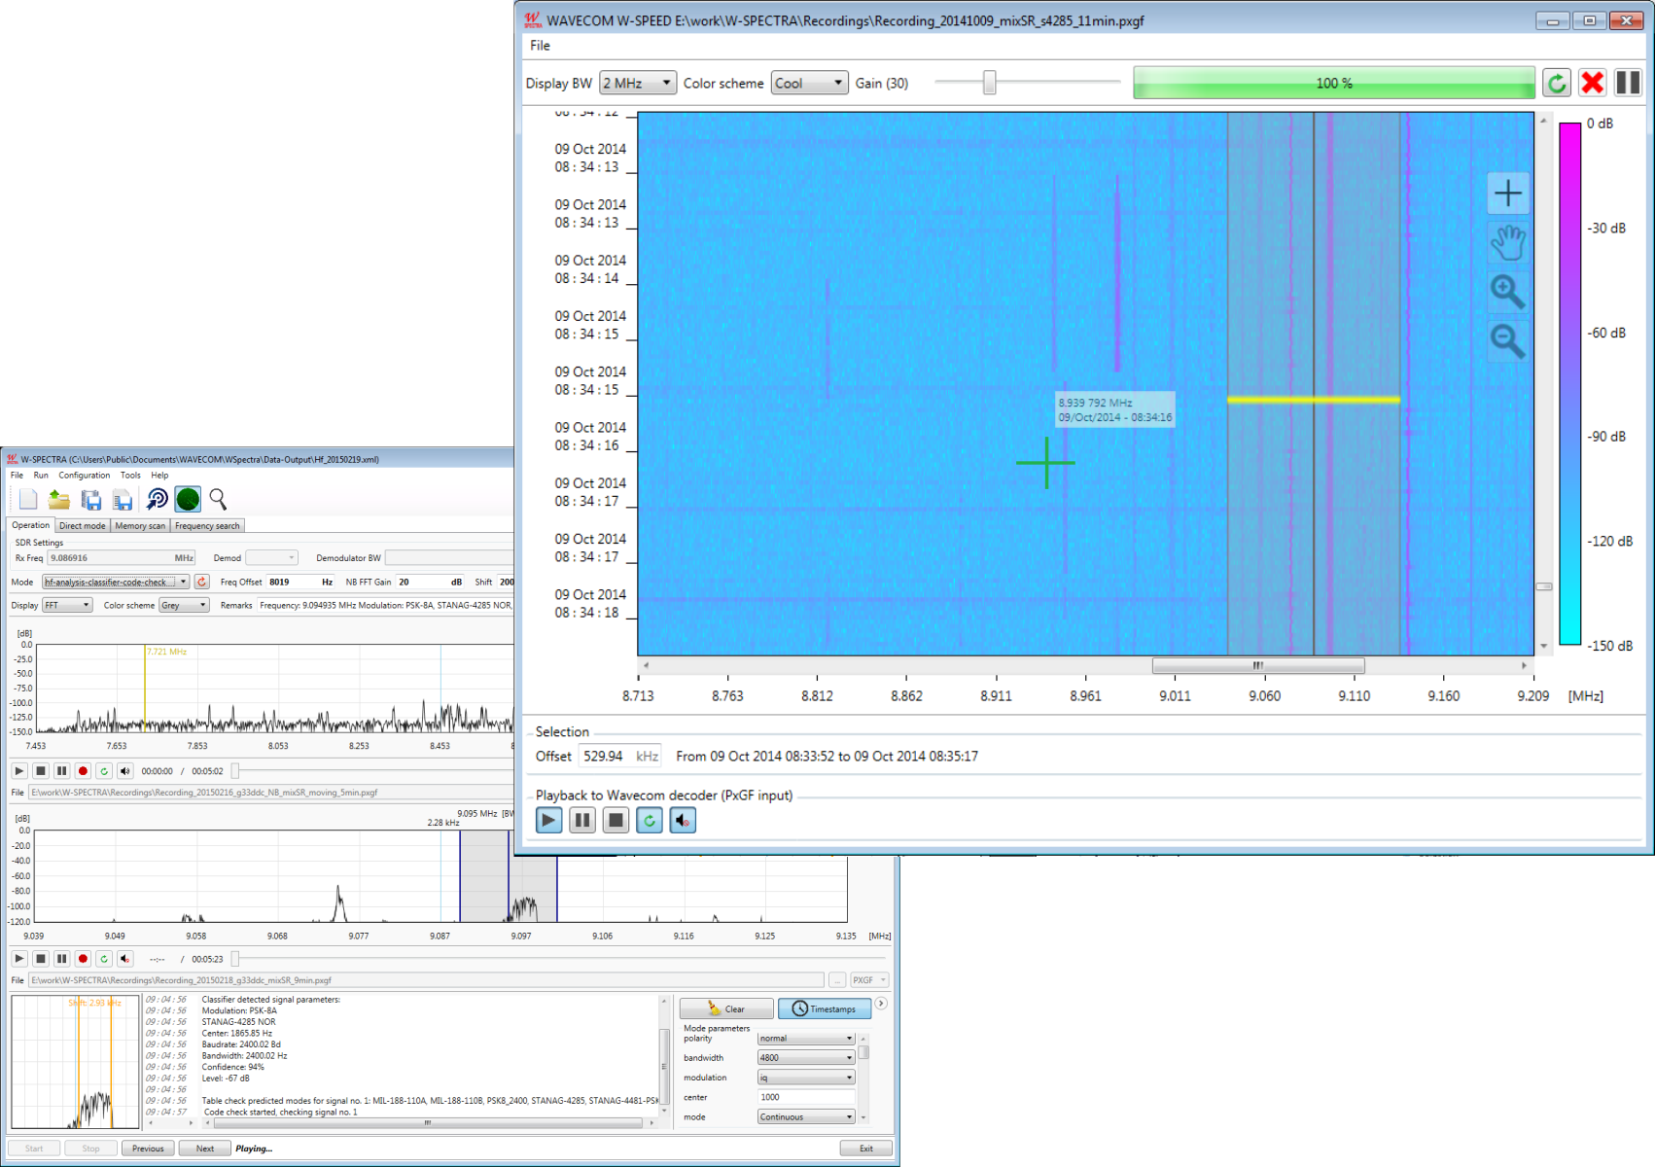This screenshot has width=1655, height=1167.
Task: Click the browse '...' button beside file path
Action: [x=837, y=980]
